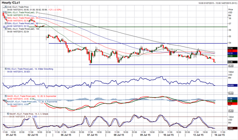
Task: Click the blue SMA 89 series icon
Action: (x=6, y=23)
